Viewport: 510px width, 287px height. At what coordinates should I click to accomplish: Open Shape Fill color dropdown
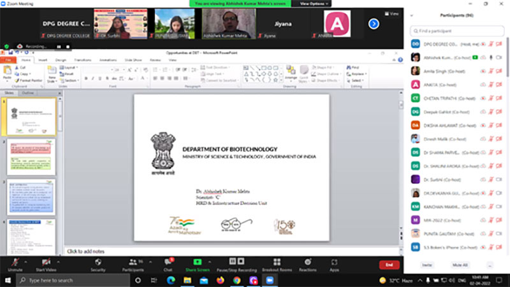[323, 68]
